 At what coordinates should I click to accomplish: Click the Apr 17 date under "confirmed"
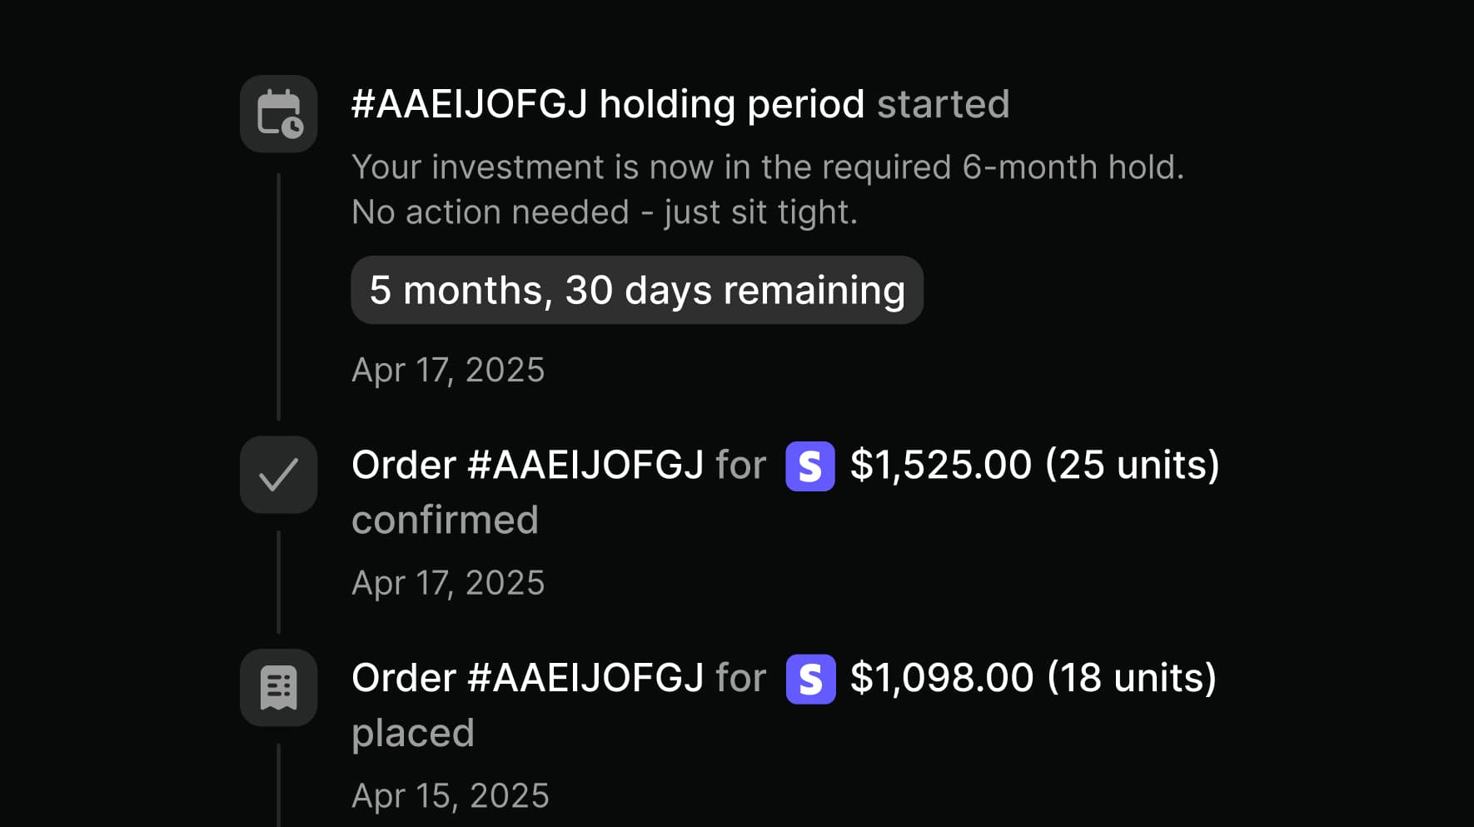[448, 583]
